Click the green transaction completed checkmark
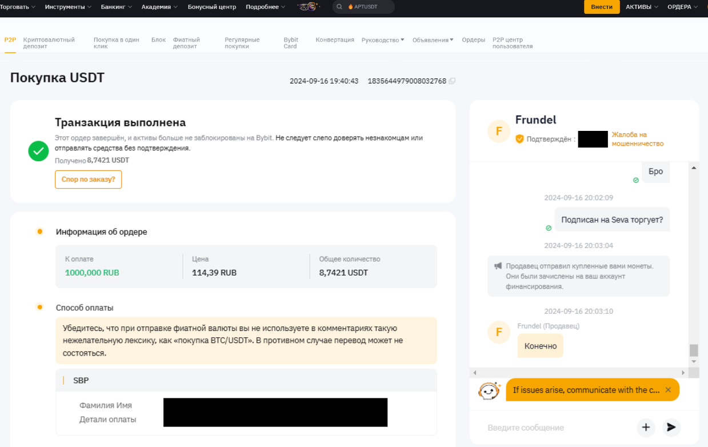 [38, 151]
